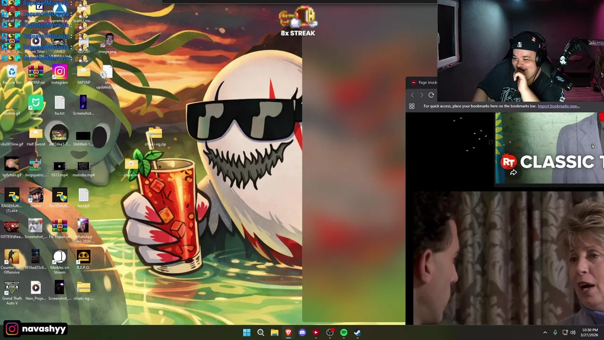Click the share arrow on the video
Screen dimensions: 604x340
coord(513,173)
